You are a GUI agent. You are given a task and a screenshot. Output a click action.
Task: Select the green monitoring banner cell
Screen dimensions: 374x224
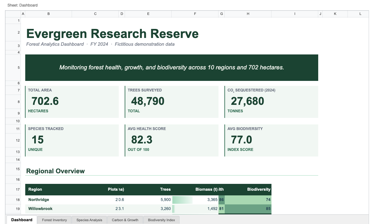pyautogui.click(x=171, y=68)
